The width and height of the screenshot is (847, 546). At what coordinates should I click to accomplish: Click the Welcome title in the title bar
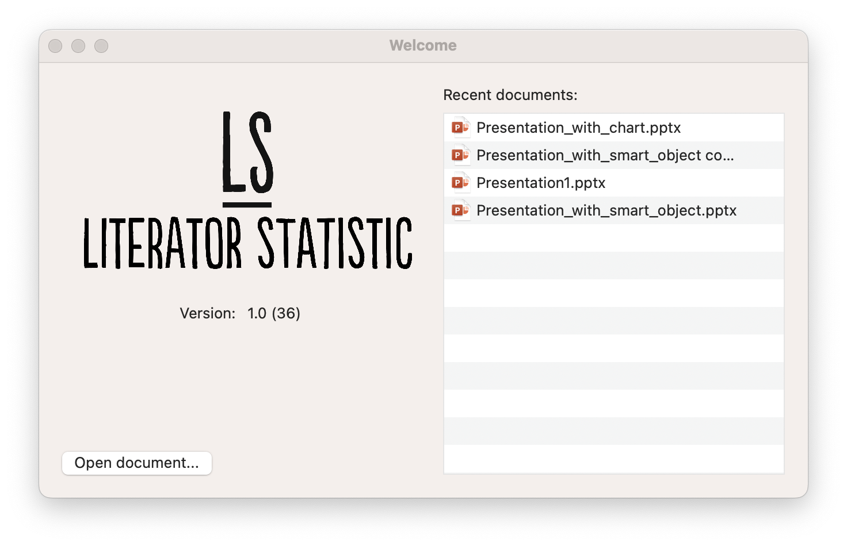pos(423,45)
